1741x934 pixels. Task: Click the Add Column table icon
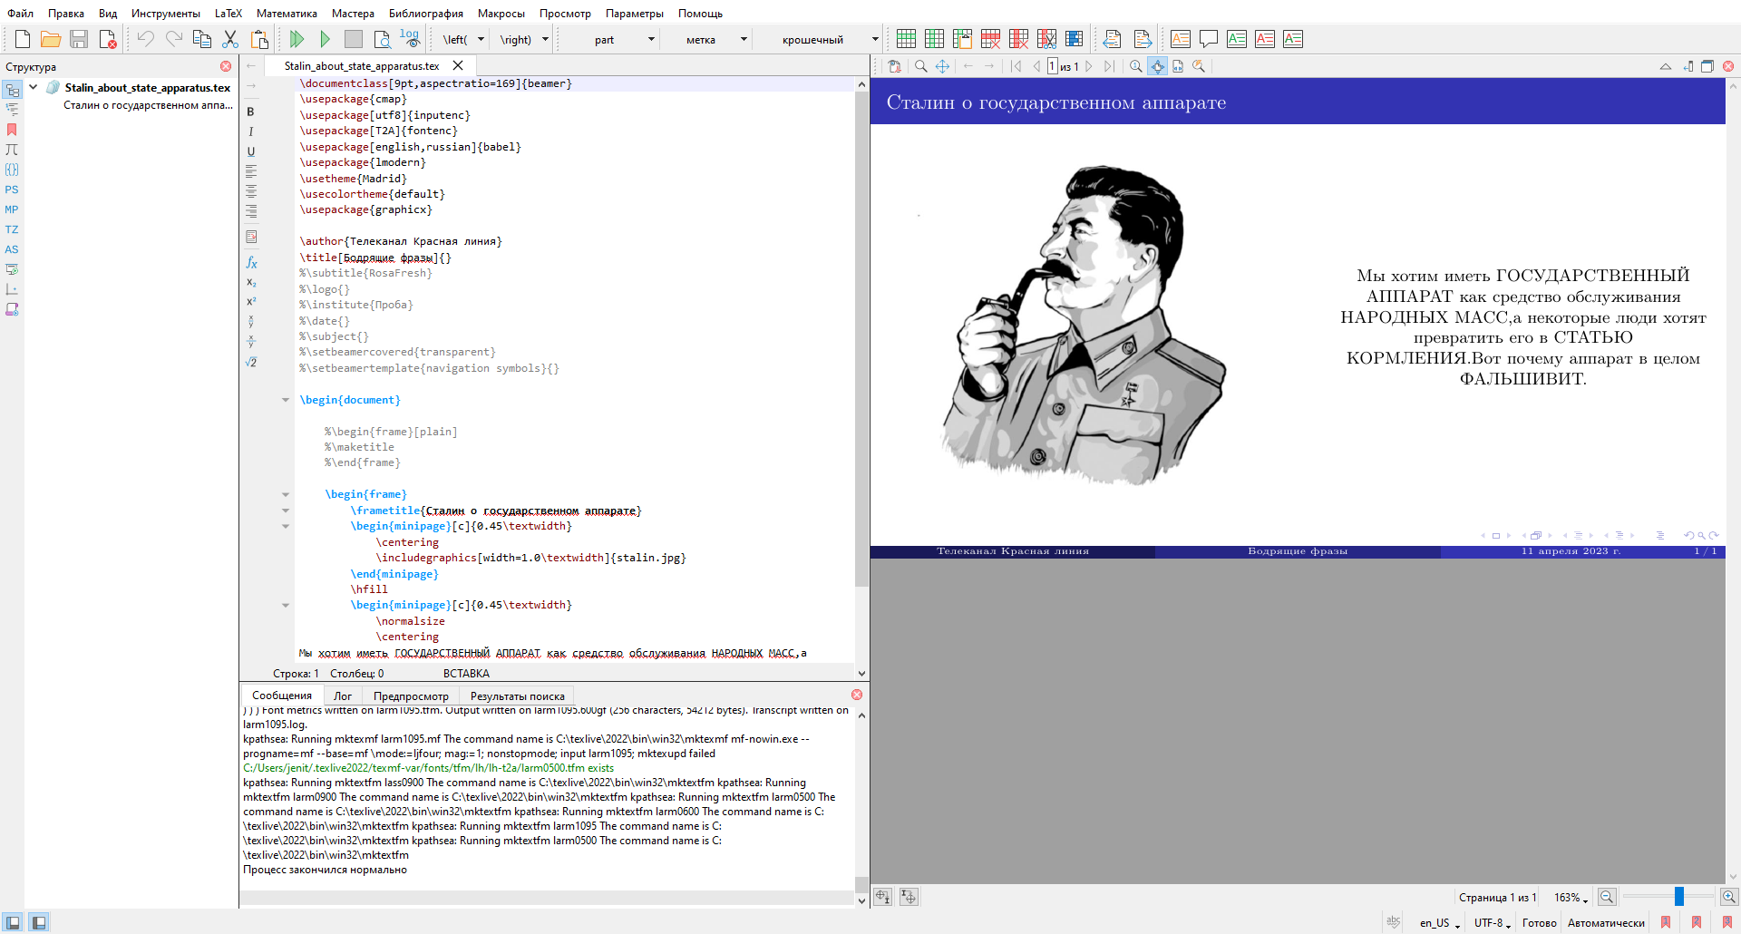click(x=934, y=39)
